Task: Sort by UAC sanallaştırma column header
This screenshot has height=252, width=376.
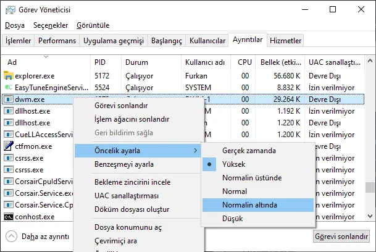Action: (335, 62)
